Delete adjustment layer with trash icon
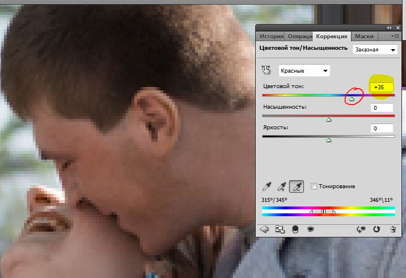Image resolution: width=406 pixels, height=278 pixels. point(392,229)
